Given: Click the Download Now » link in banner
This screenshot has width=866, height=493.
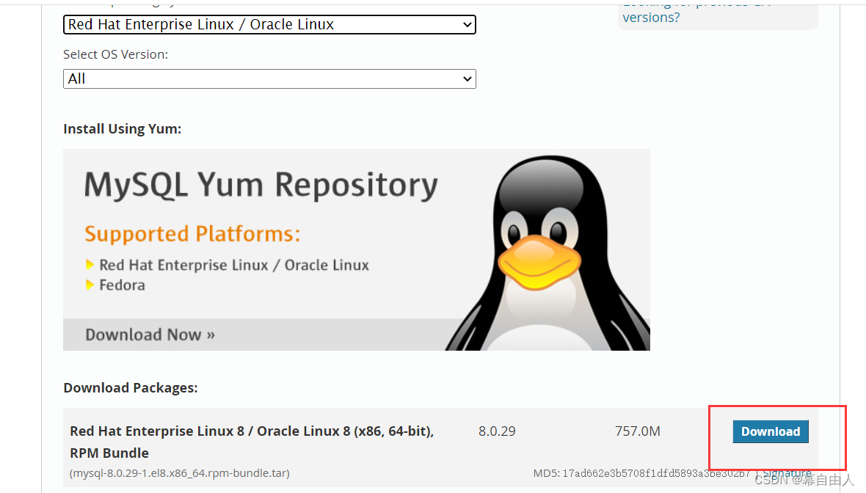Looking at the screenshot, I should [150, 335].
